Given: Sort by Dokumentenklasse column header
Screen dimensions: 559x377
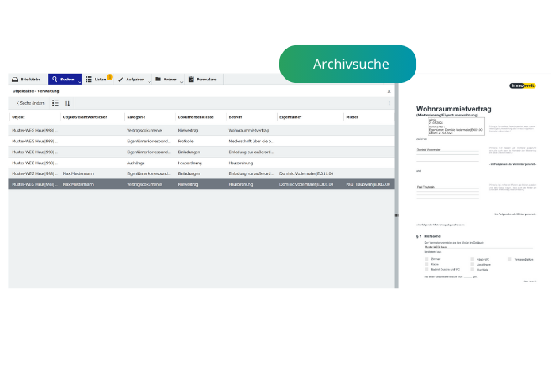Looking at the screenshot, I should [x=196, y=117].
